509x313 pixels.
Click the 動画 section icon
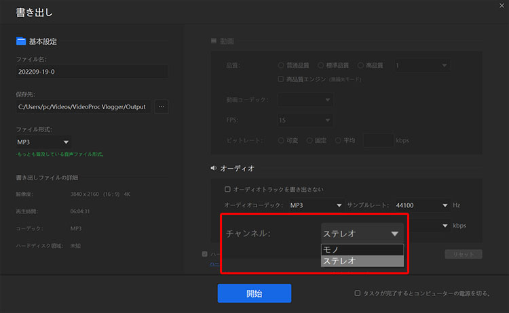(x=214, y=41)
